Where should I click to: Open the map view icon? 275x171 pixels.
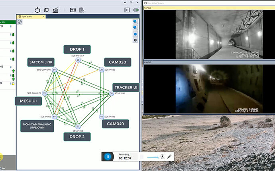(46, 10)
